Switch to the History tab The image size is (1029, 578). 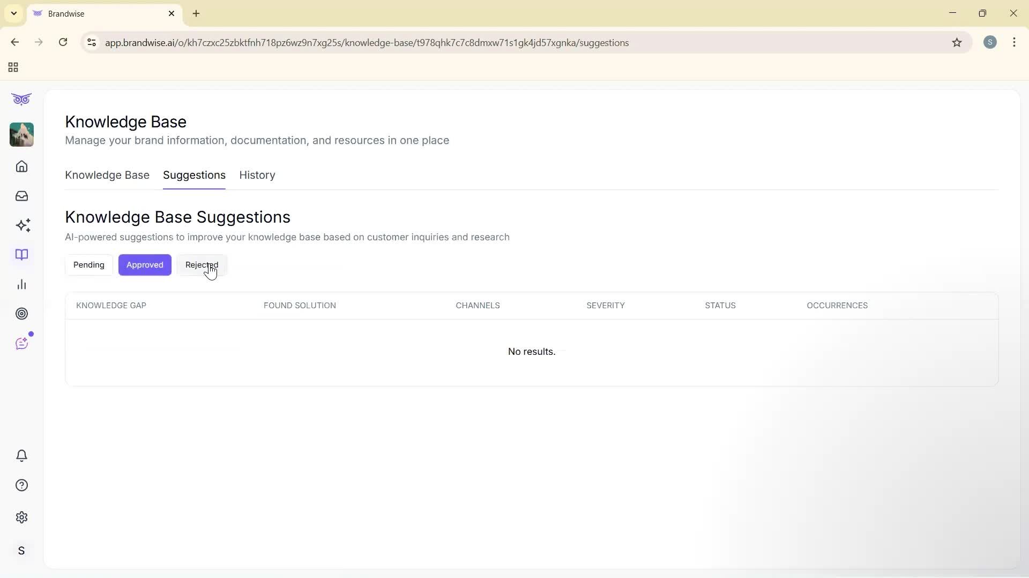(x=257, y=175)
